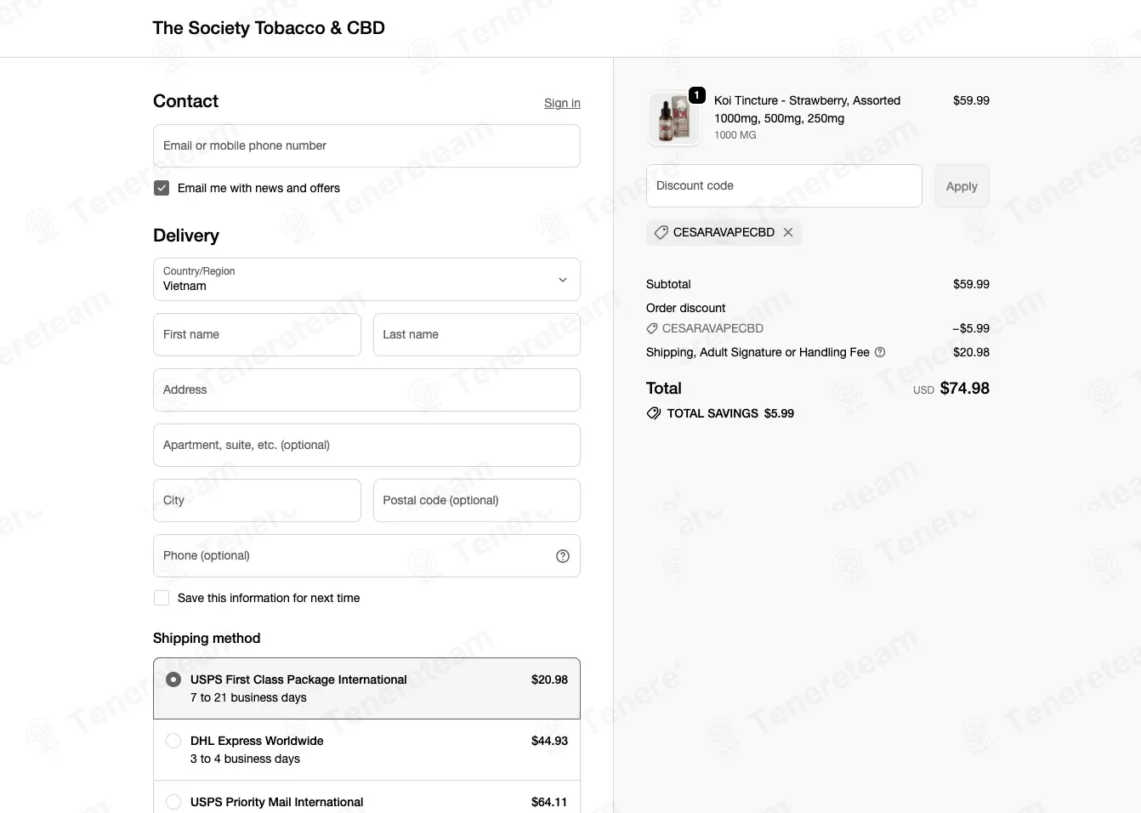
Task: Click the applied discount chip tag icon
Action: point(661,232)
